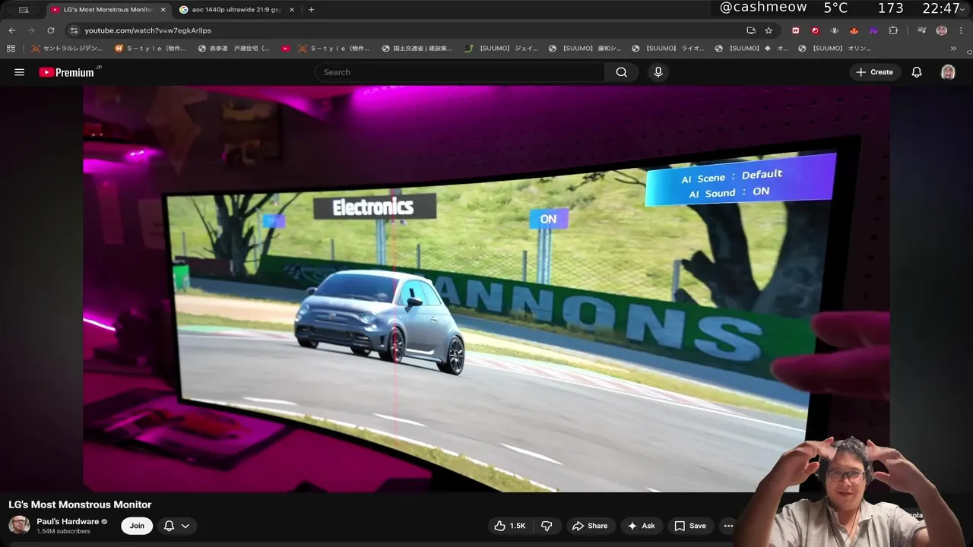Screen dimensions: 973x547
Task: Open SUUMO 藤和シ bookmark
Action: [585, 49]
